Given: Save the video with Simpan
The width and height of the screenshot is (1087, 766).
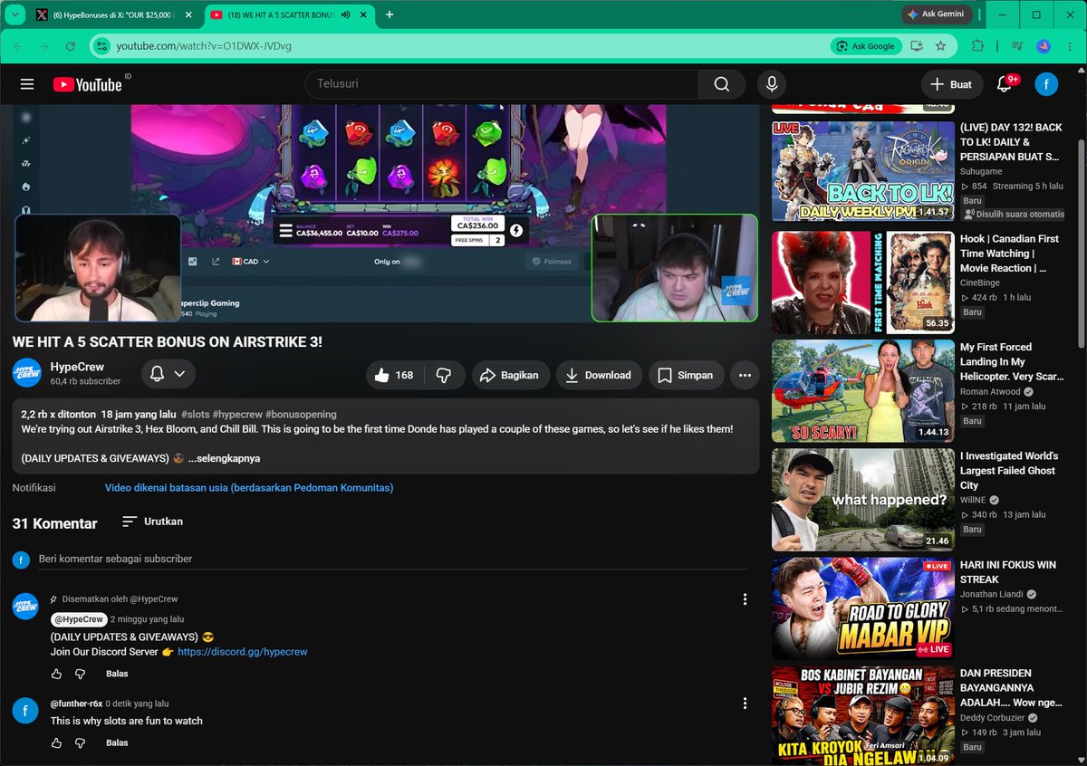Looking at the screenshot, I should (686, 375).
